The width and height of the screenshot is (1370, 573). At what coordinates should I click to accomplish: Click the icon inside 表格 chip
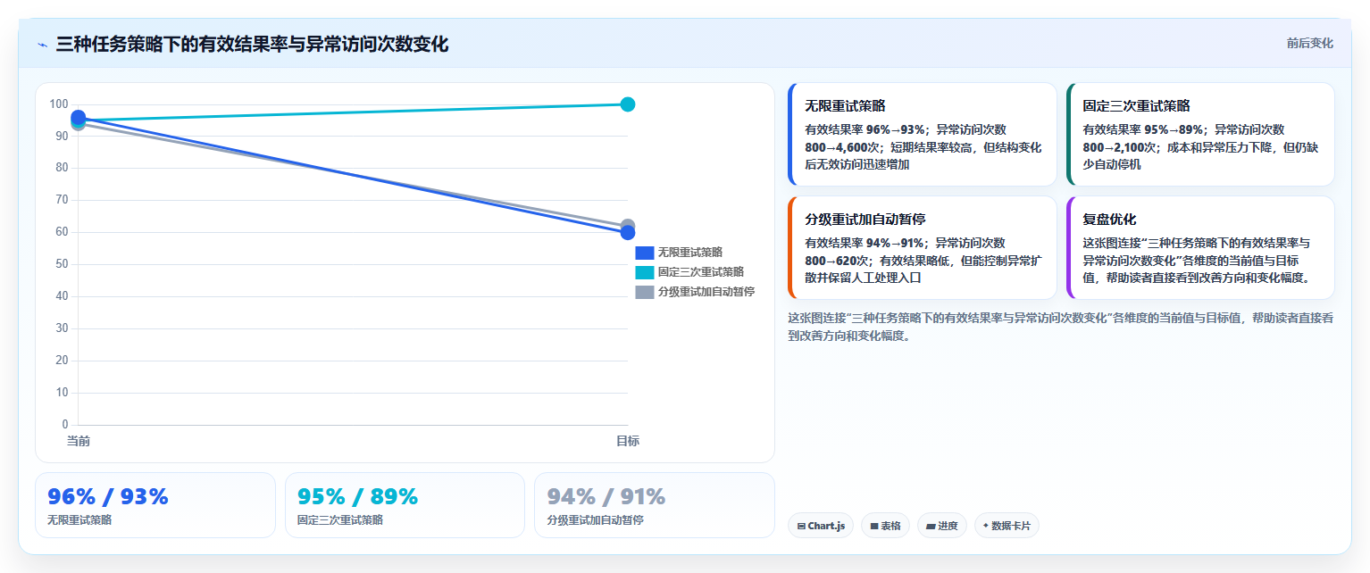click(874, 527)
